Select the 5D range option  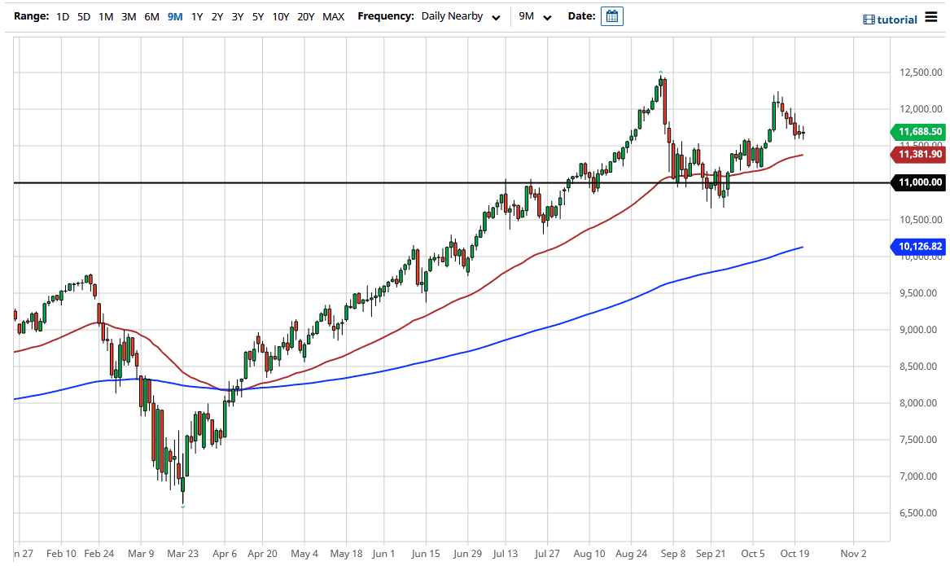click(x=83, y=15)
